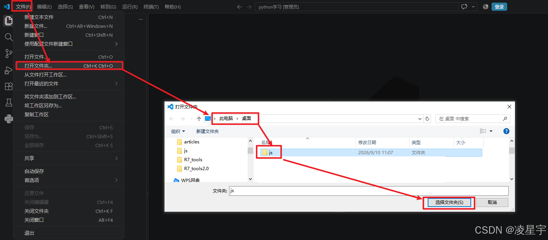Open the Run and Debug view
Screen dimensions: 548x240
tap(9, 70)
